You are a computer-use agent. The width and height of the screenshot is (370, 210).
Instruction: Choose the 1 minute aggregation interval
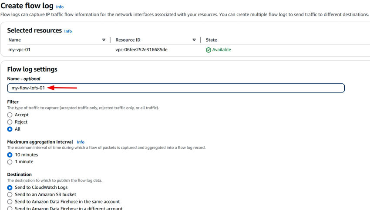tap(10, 162)
